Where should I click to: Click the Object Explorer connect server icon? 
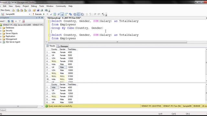pyautogui.click(x=9, y=21)
